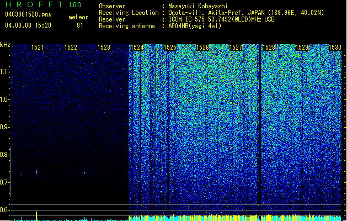Select the file name 0403081520.png
This screenshot has width=347, height=221.
(28, 14)
